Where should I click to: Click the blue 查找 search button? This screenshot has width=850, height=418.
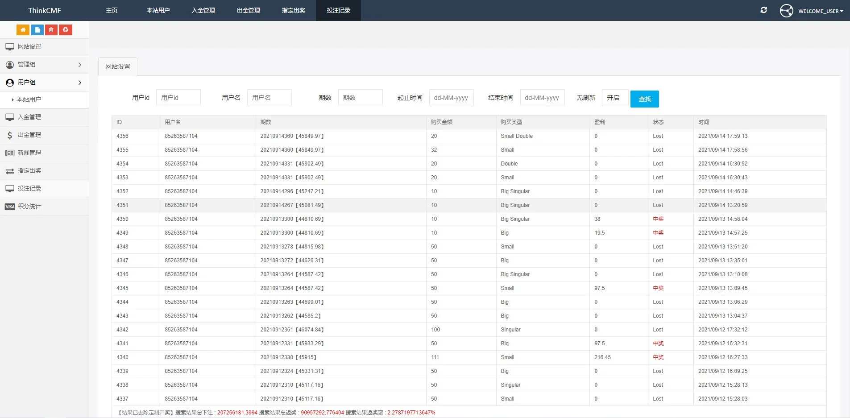(x=644, y=99)
